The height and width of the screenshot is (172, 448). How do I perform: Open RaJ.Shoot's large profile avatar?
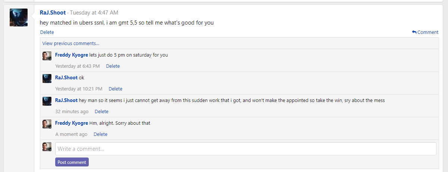pos(19,17)
